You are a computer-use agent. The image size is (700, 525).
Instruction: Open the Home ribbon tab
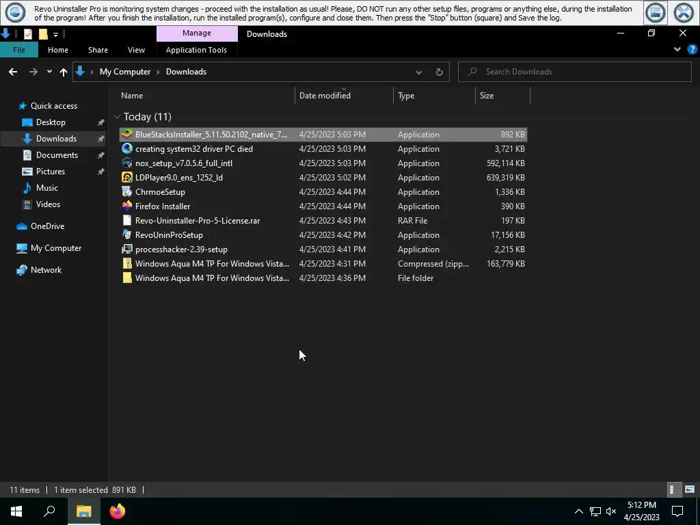[58, 50]
